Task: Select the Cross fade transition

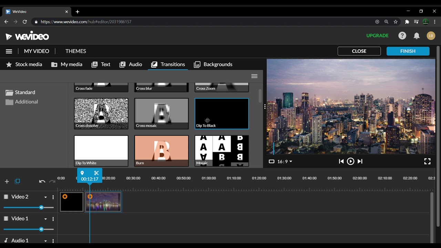Action: [x=101, y=87]
